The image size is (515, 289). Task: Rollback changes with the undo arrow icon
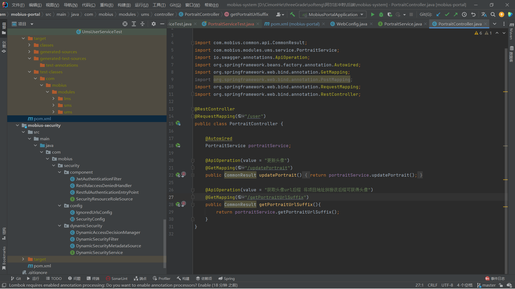[473, 15]
